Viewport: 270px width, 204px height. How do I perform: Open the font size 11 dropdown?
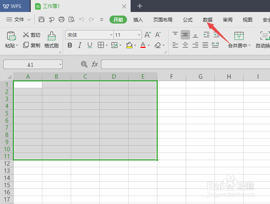[x=139, y=35]
